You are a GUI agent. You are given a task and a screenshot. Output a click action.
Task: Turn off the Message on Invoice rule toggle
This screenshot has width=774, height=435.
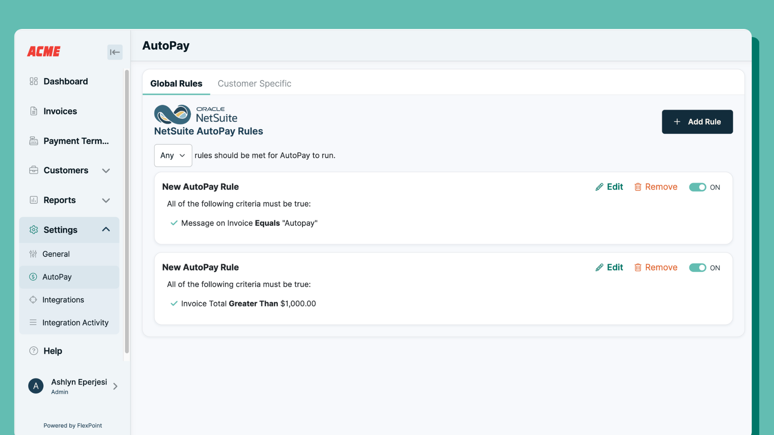[697, 187]
